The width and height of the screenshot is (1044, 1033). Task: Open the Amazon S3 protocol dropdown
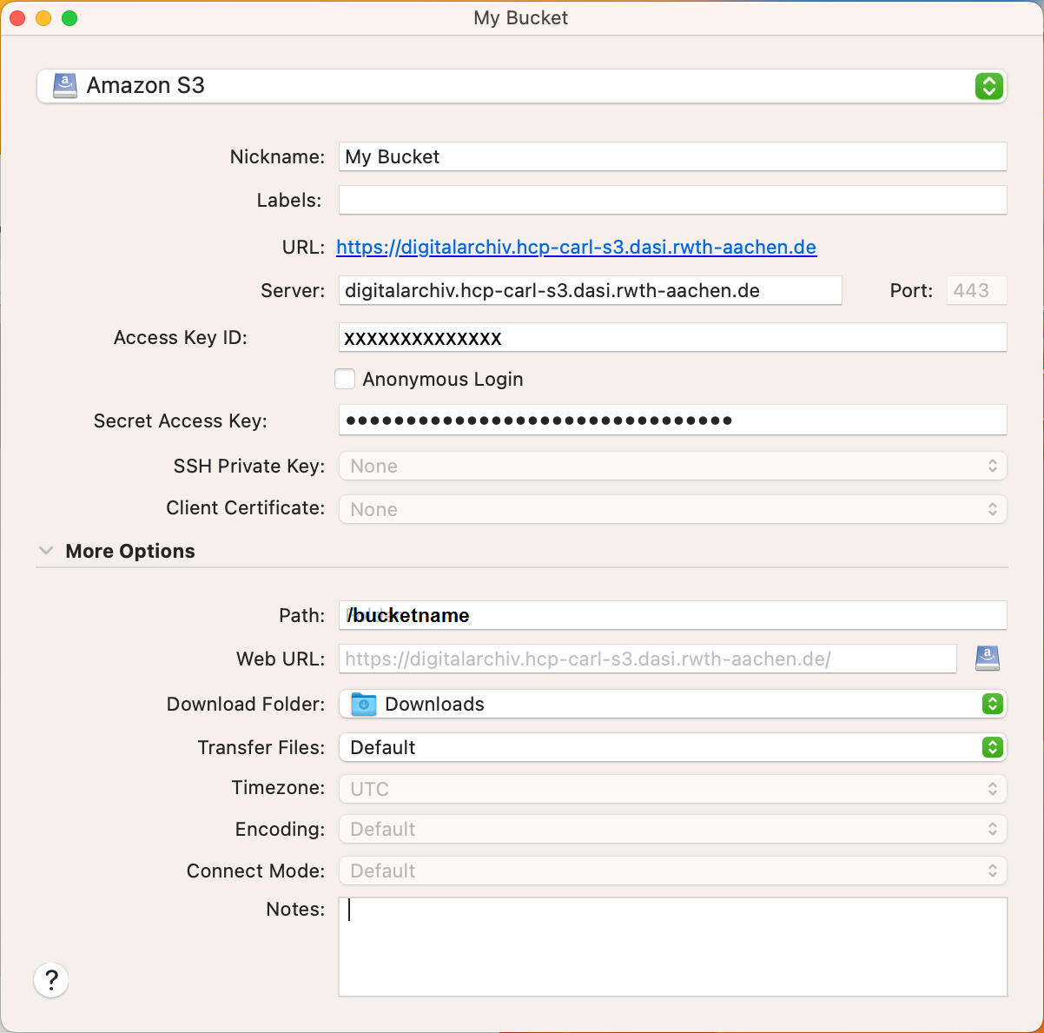click(x=521, y=86)
